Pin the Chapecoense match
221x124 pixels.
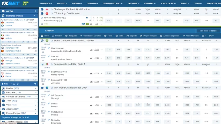49,48
